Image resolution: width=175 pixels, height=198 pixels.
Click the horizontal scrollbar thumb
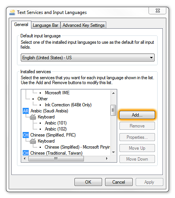point(56,158)
